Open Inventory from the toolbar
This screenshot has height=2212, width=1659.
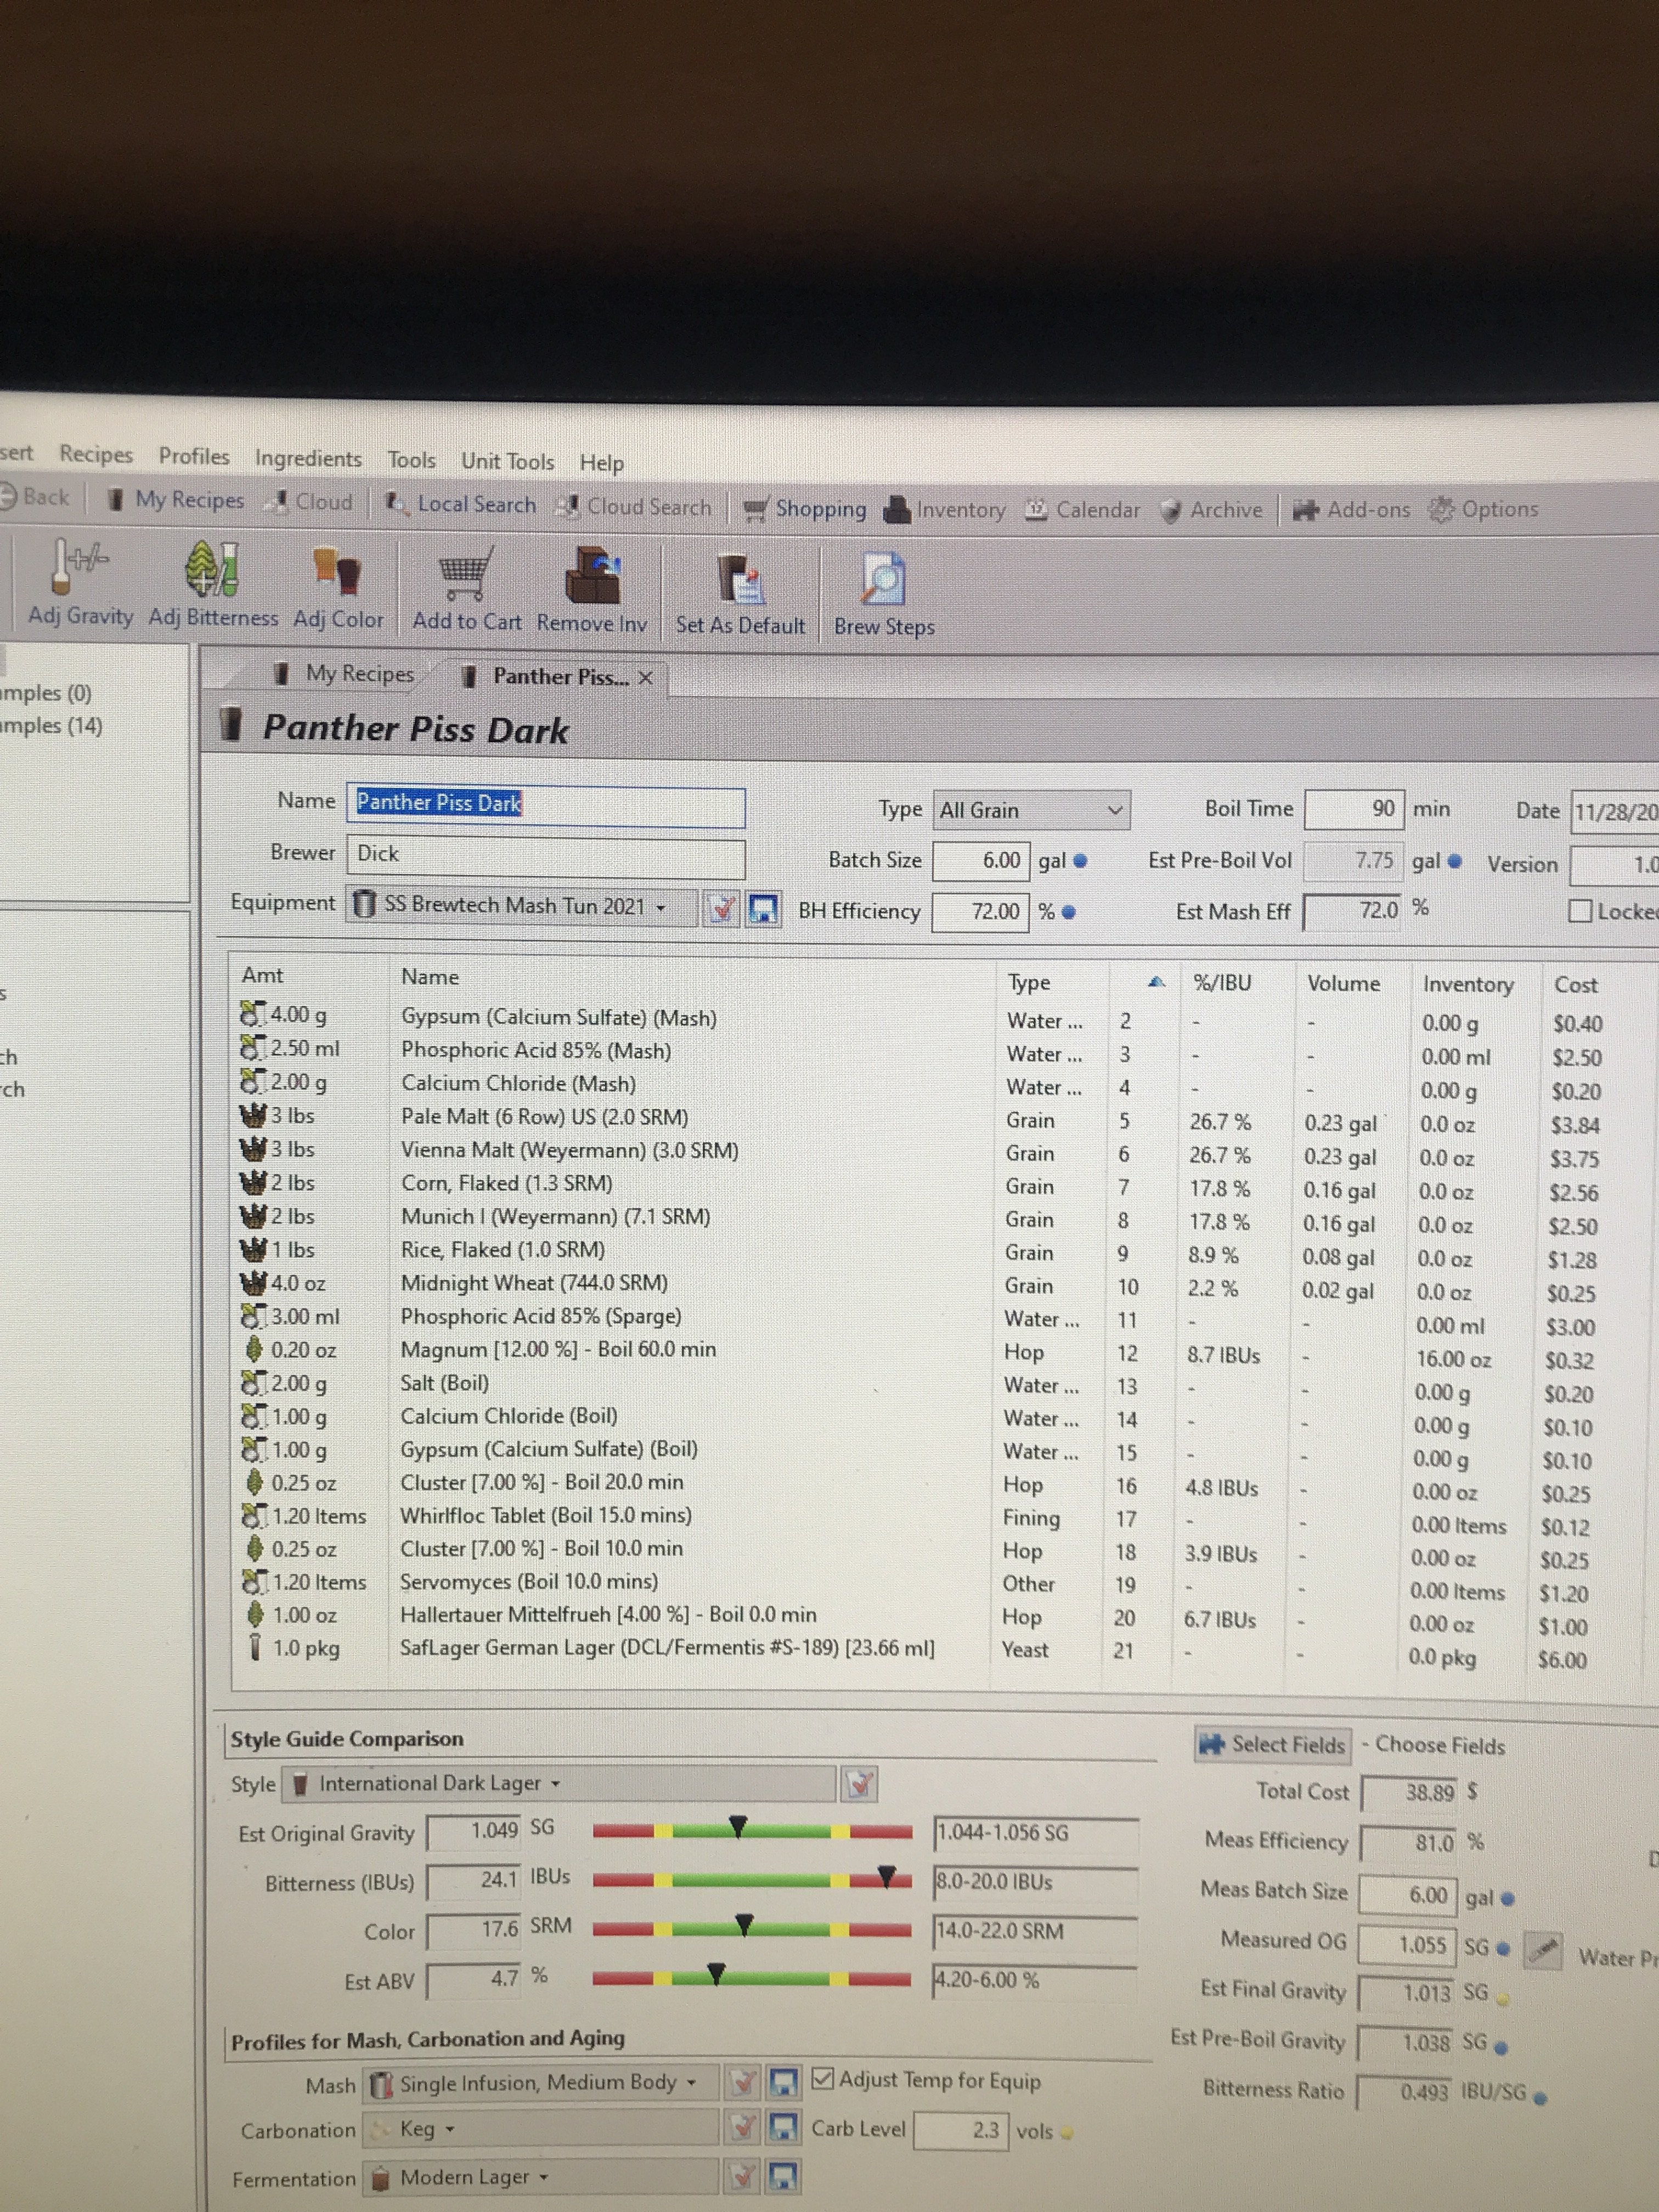point(945,509)
